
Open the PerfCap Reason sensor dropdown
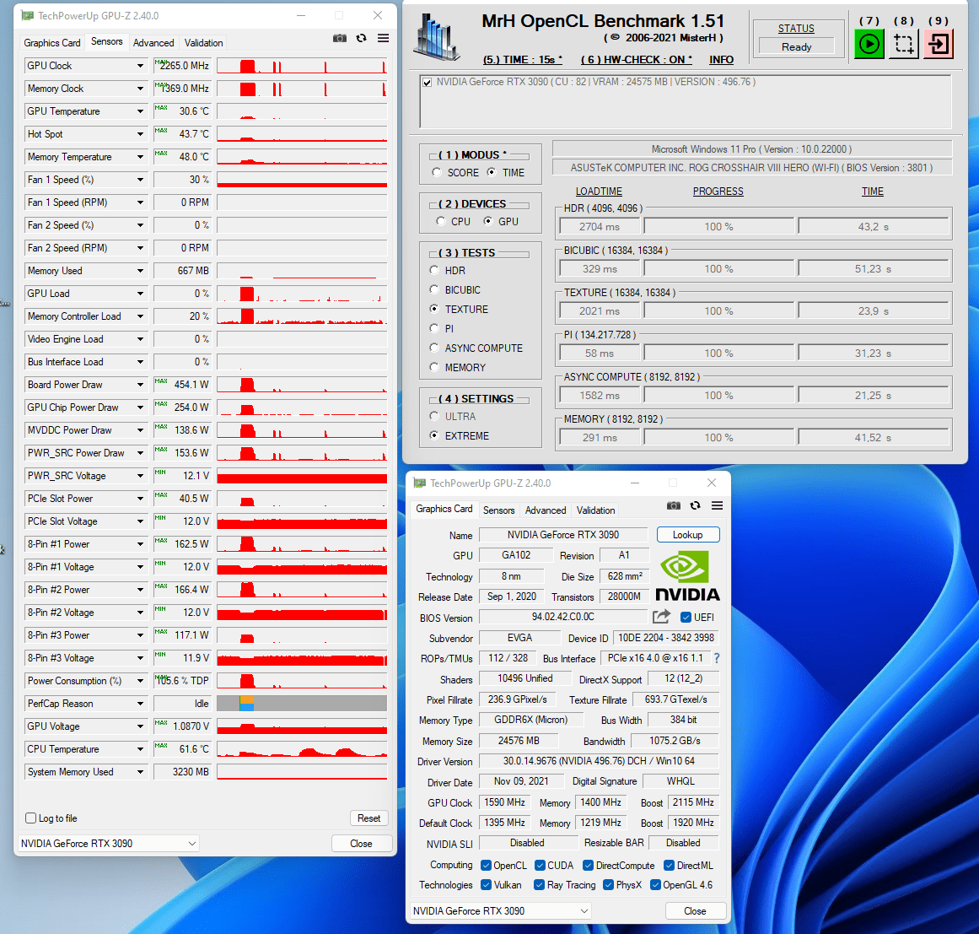click(140, 704)
